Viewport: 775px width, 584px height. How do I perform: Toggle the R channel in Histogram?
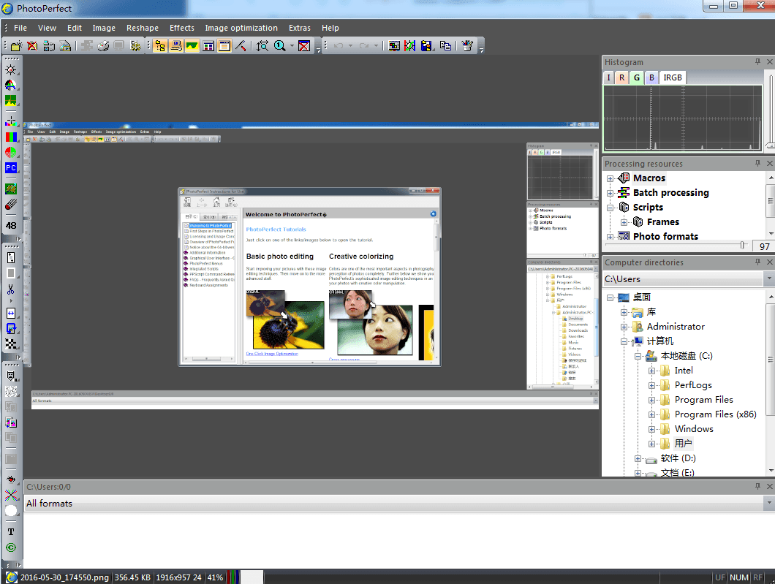[621, 77]
